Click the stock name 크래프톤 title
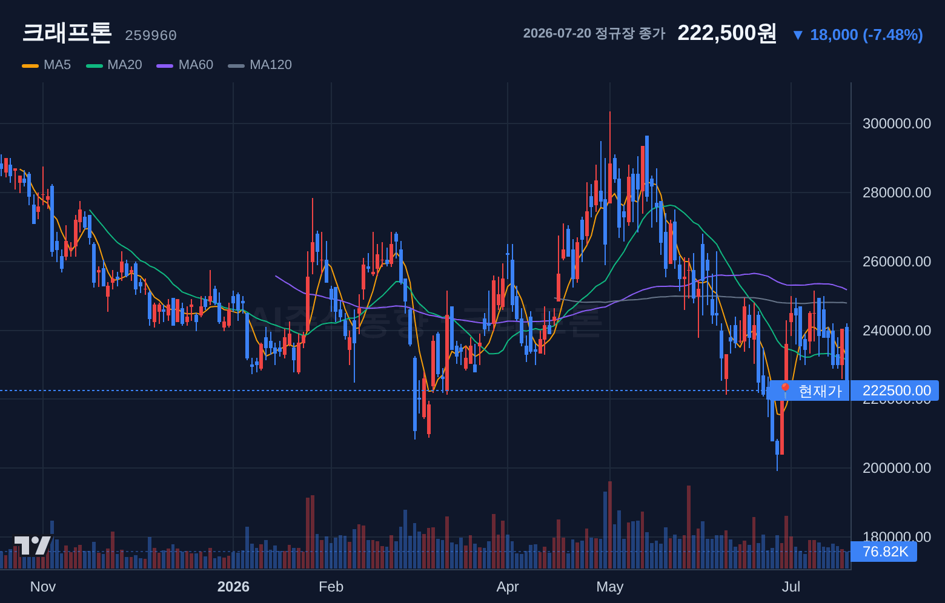The width and height of the screenshot is (945, 603). (x=67, y=33)
